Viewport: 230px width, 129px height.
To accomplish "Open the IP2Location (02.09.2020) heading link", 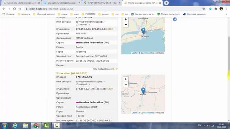I will point(71,73).
